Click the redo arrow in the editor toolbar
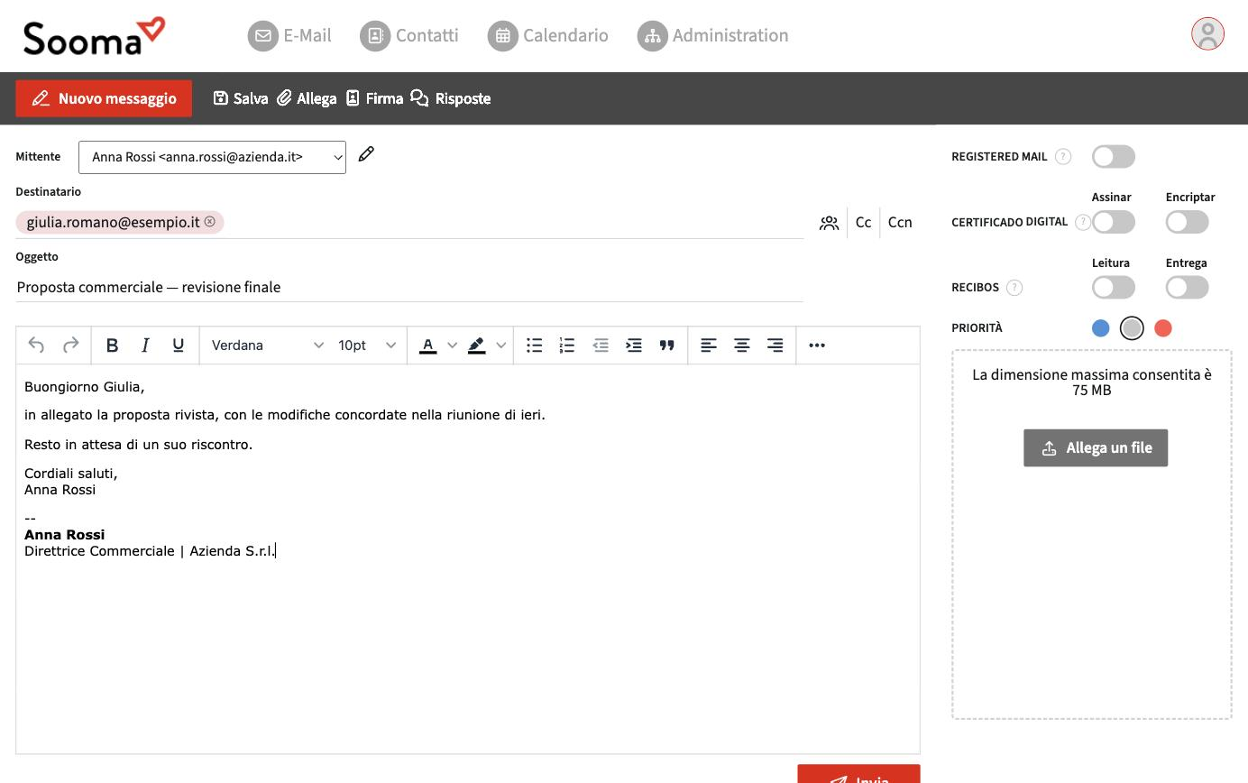 (x=70, y=345)
